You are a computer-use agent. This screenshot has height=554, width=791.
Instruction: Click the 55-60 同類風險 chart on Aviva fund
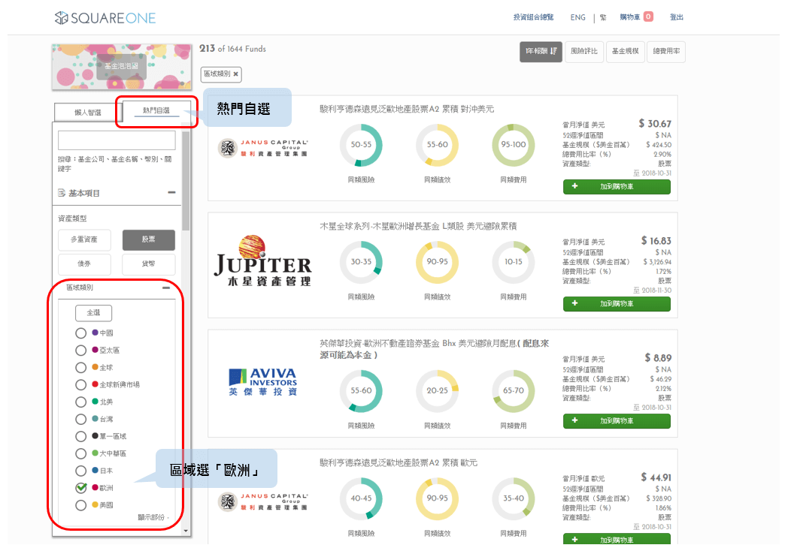coord(361,391)
